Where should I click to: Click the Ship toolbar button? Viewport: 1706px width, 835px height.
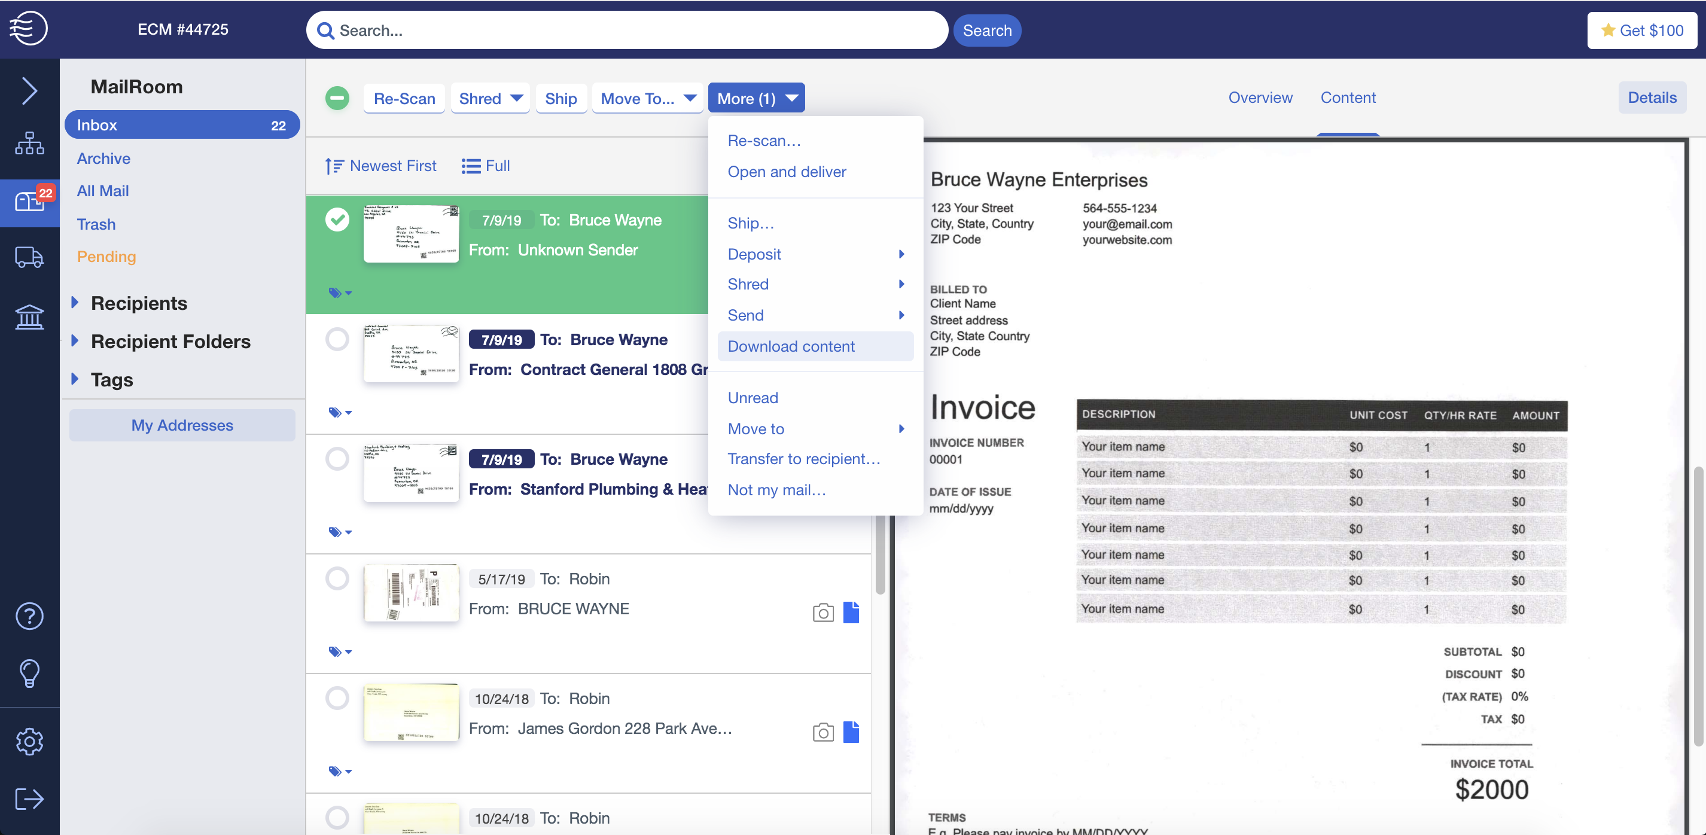click(561, 98)
